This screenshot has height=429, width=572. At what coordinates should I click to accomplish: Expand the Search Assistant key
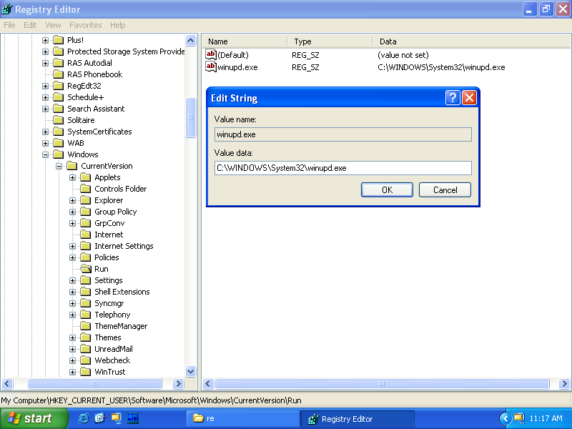tap(45, 109)
